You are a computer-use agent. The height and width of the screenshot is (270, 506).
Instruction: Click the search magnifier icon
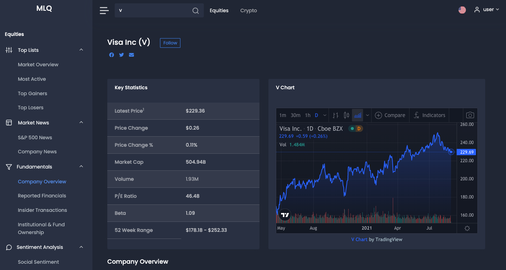[x=196, y=11]
